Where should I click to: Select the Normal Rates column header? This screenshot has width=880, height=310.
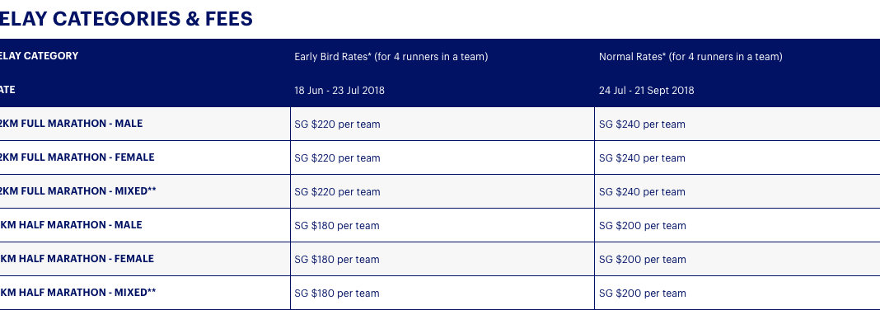tap(690, 57)
